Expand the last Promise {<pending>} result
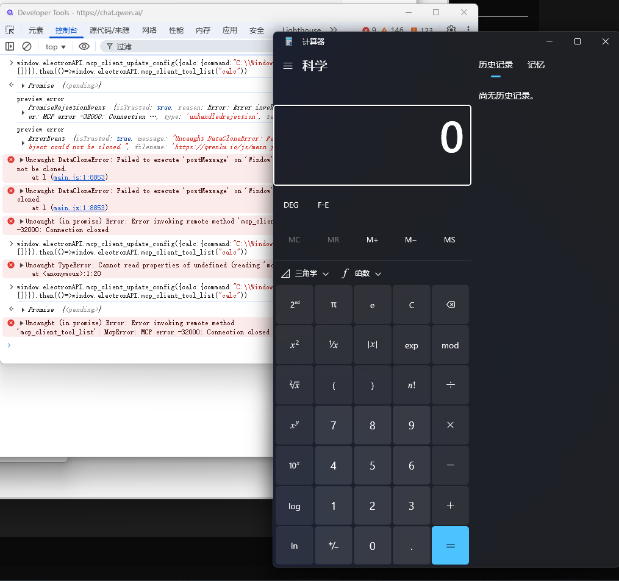Viewport: 619px width, 581px height. 23,310
